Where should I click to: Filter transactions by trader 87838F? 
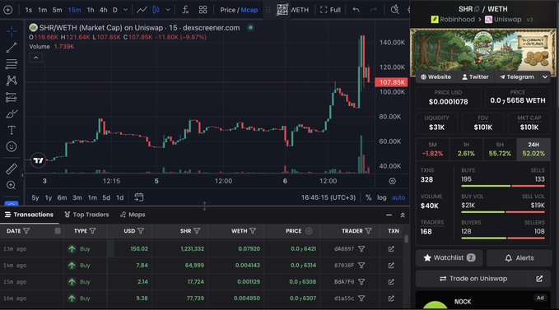[361, 265]
